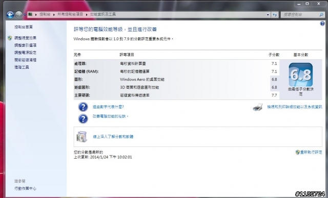Open the address bar history dropdown
Image resolution: width=328 pixels, height=198 pixels.
click(x=268, y=15)
